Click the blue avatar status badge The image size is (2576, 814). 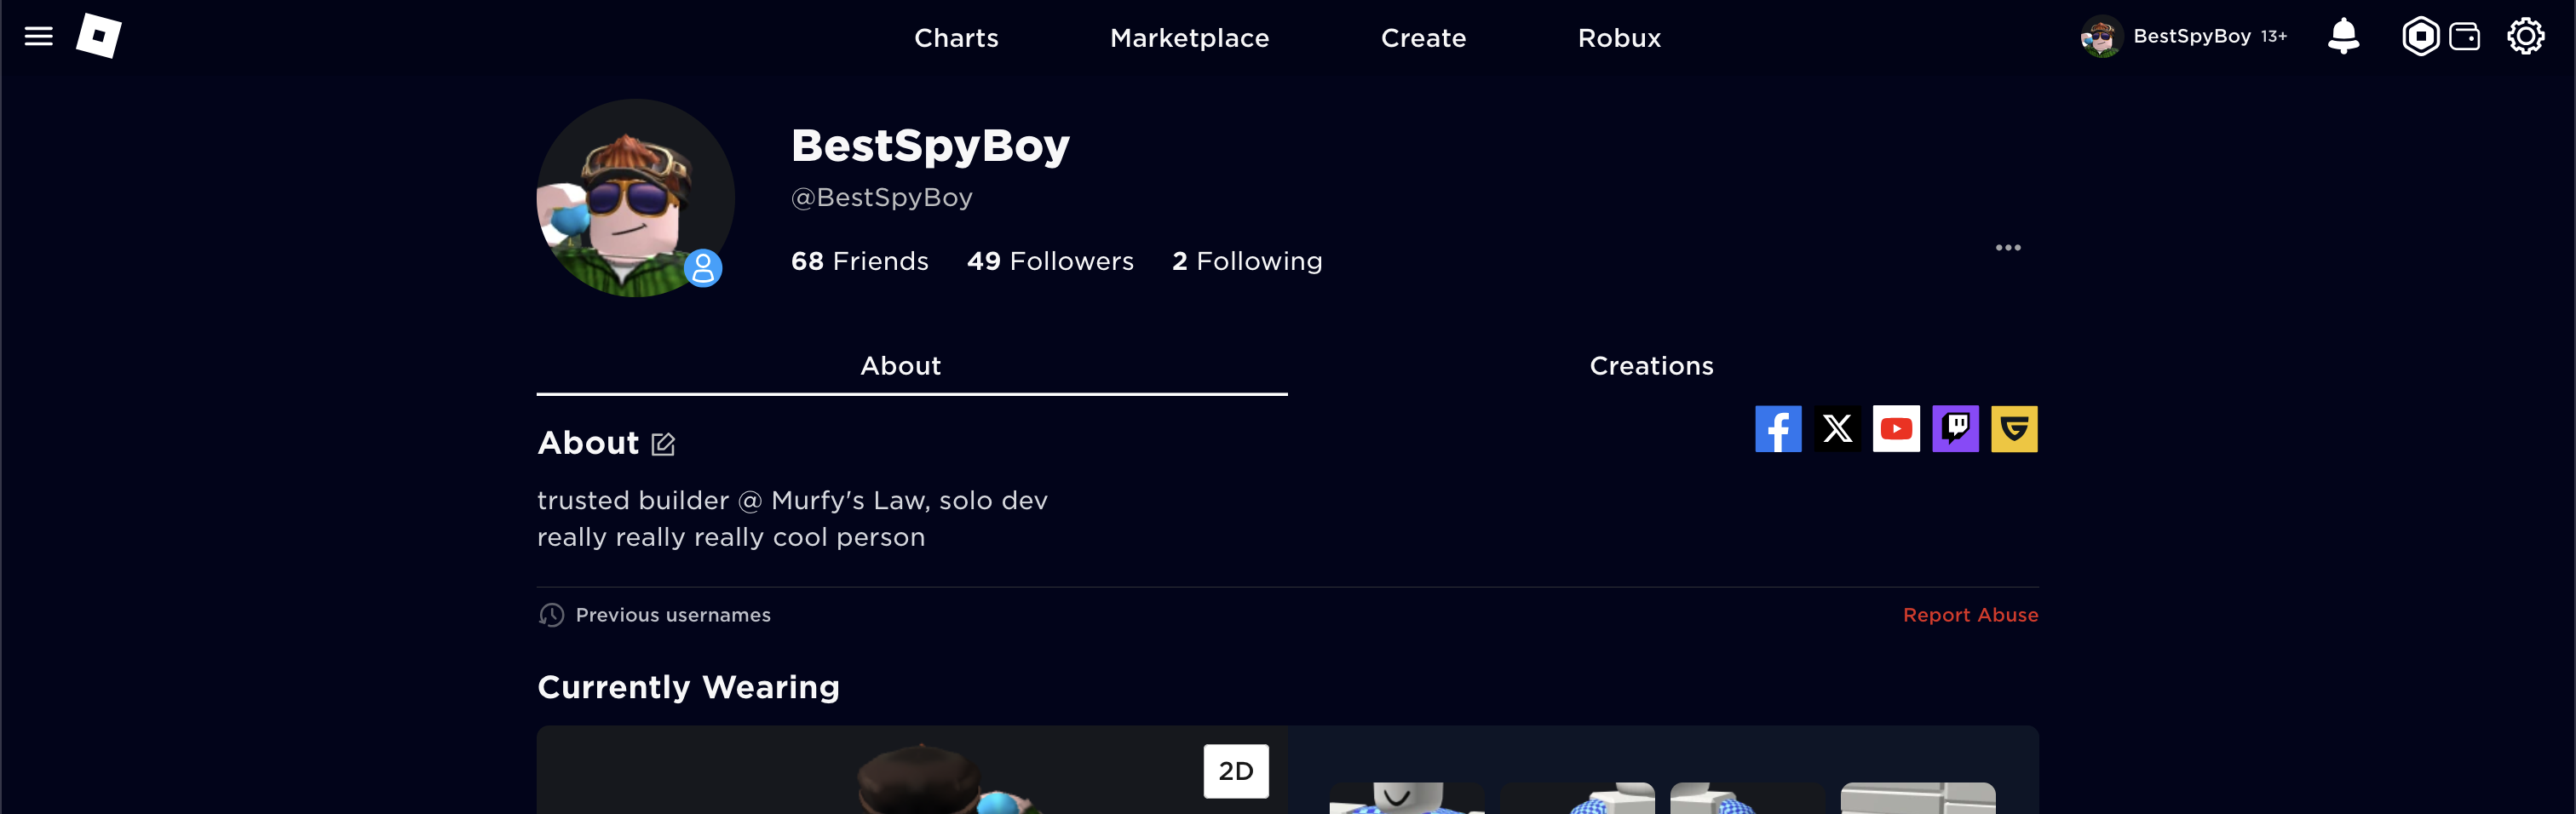click(x=703, y=268)
